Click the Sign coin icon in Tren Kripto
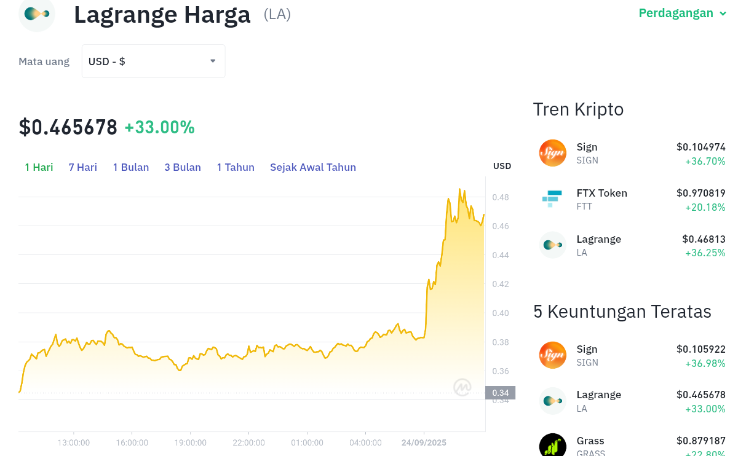The width and height of the screenshot is (730, 456). point(553,153)
